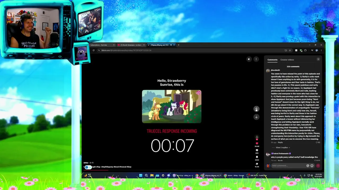Go to the next video with down arrow
Viewport: 339px width, 190px height.
pyautogui.click(x=256, y=117)
